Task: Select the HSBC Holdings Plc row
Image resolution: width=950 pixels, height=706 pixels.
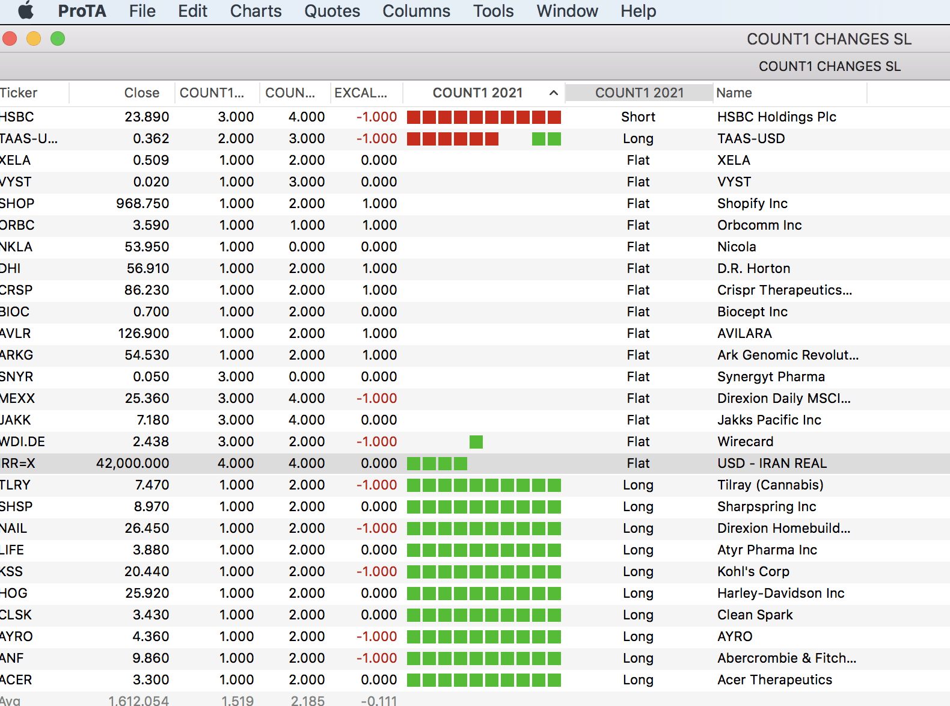Action: 475,117
